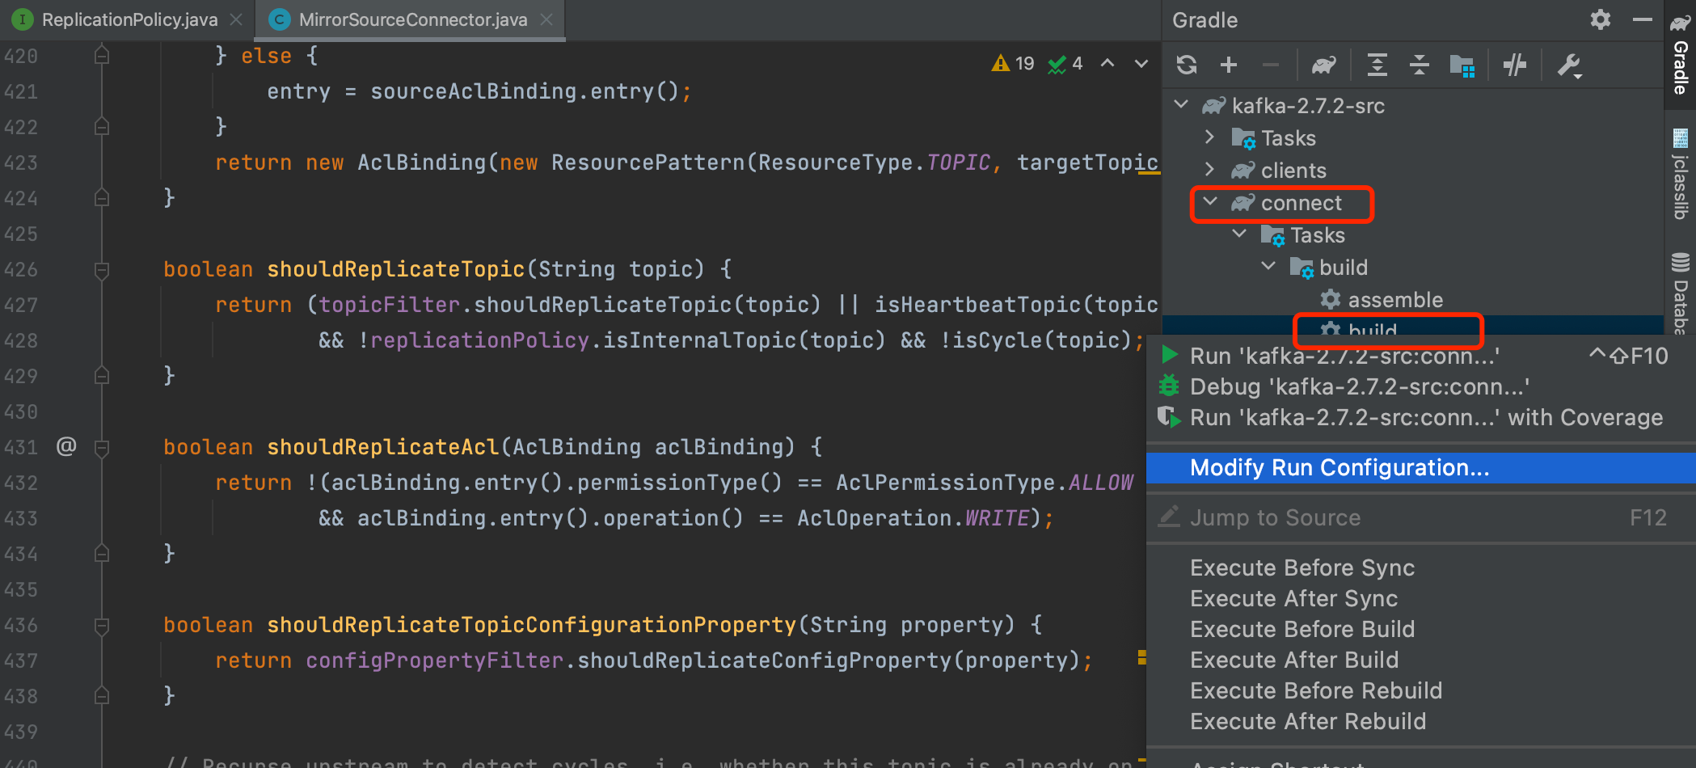Viewport: 1696px width, 768px height.
Task: Go to previous highlighted error arrow
Action: [1107, 63]
